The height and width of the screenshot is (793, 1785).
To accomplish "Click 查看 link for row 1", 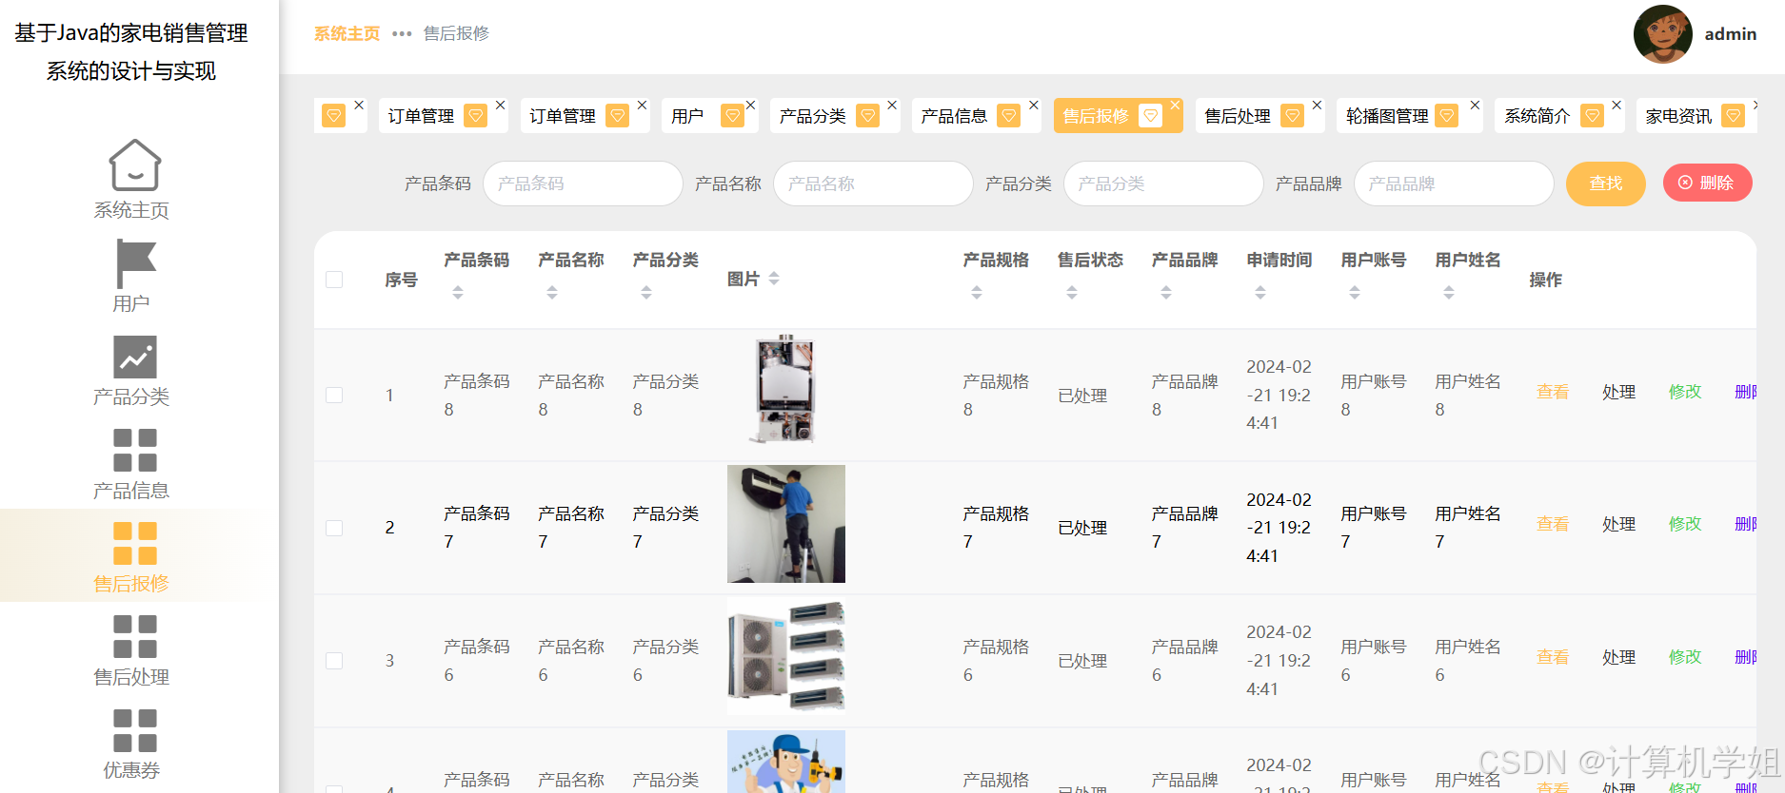I will (1553, 392).
